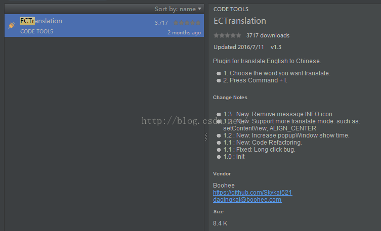Open the 'Sort by: name' dropdown

pyautogui.click(x=178, y=9)
